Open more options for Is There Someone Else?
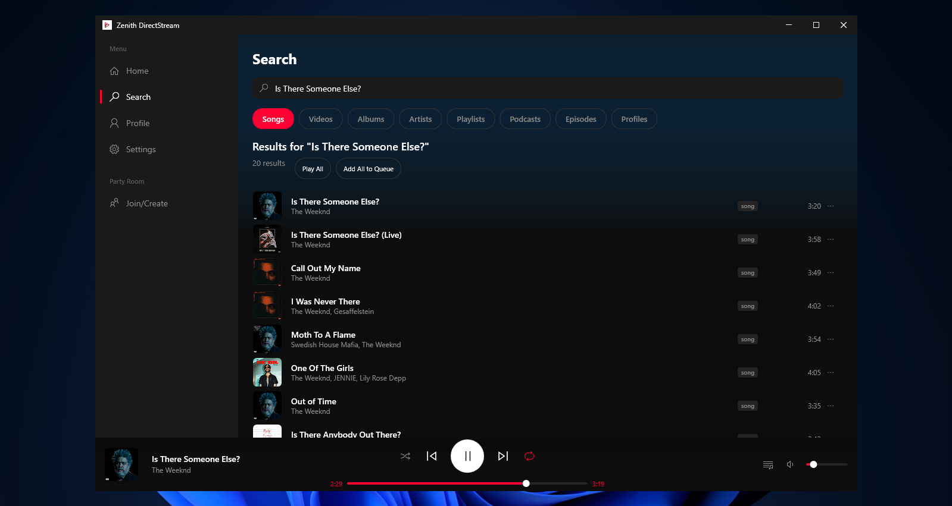This screenshot has height=506, width=952. 831,206
